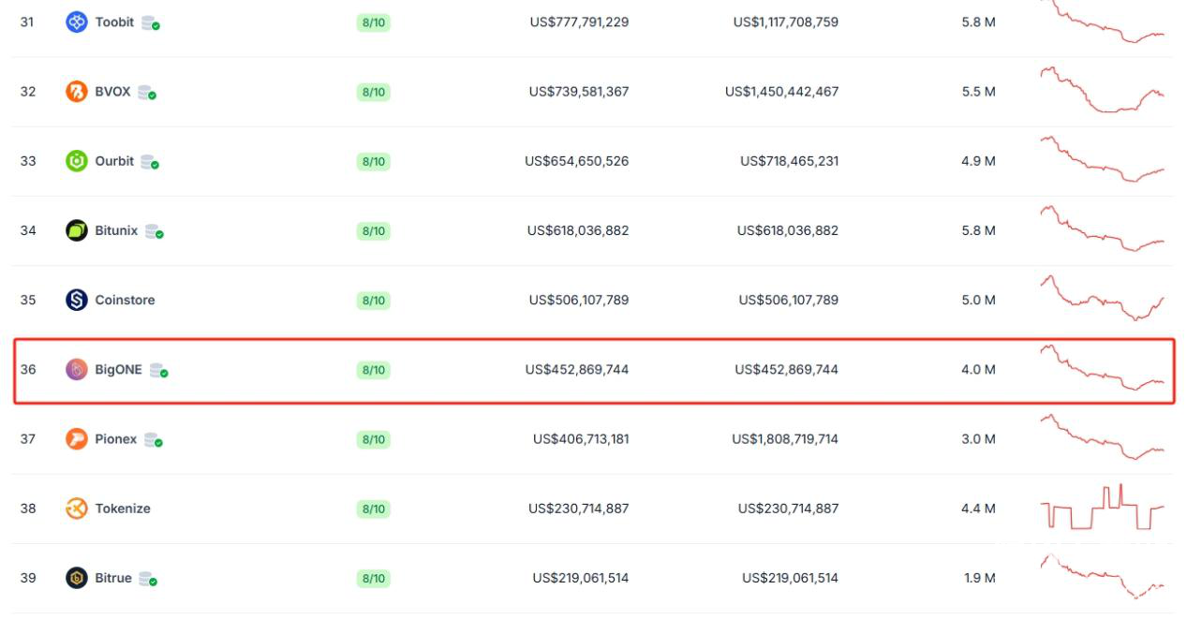
Task: Click the reserves badge beside BigONE
Action: coord(159,371)
